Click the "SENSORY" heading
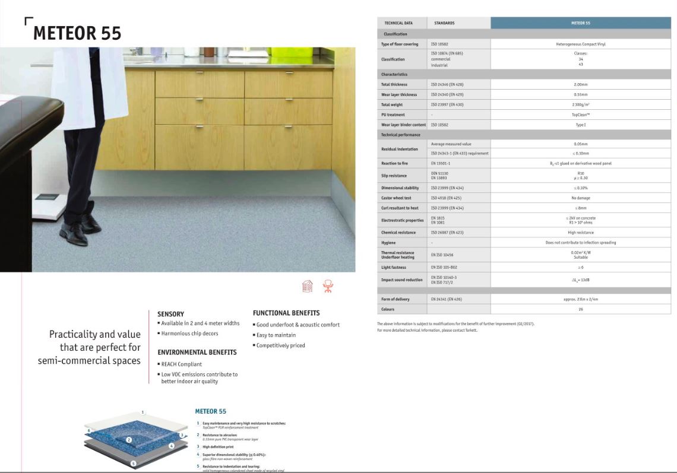Screen dimensions: 677x473 [x=170, y=314]
